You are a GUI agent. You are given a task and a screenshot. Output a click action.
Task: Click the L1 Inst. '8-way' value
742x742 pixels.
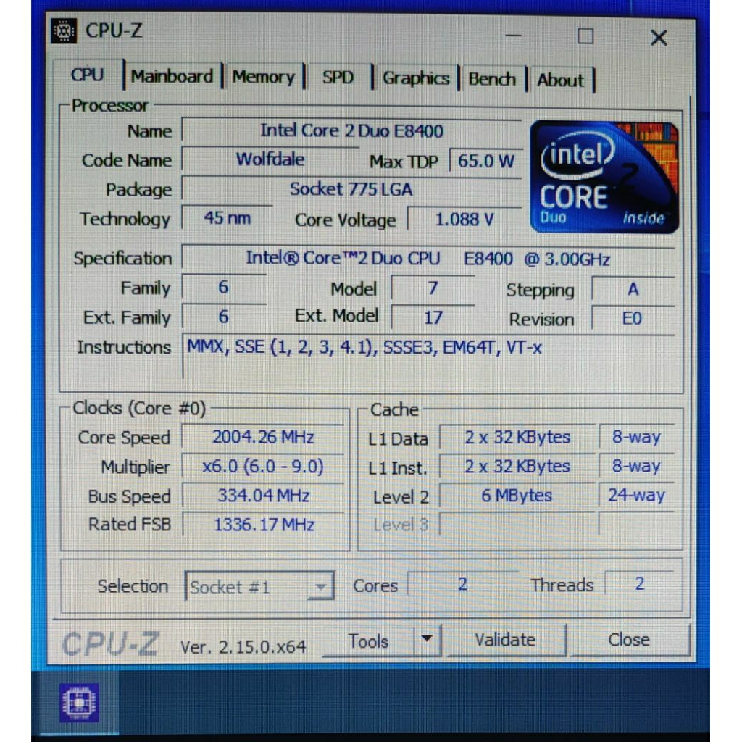pos(636,466)
